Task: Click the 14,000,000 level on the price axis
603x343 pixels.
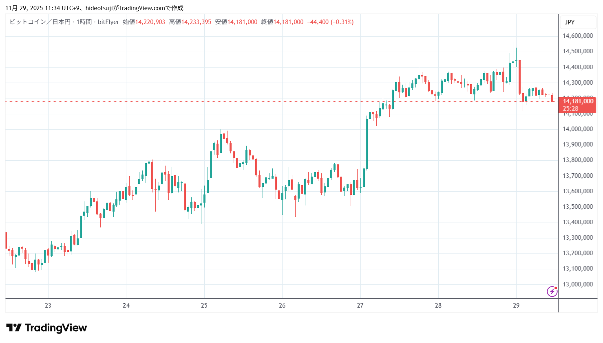Action: (x=578, y=129)
